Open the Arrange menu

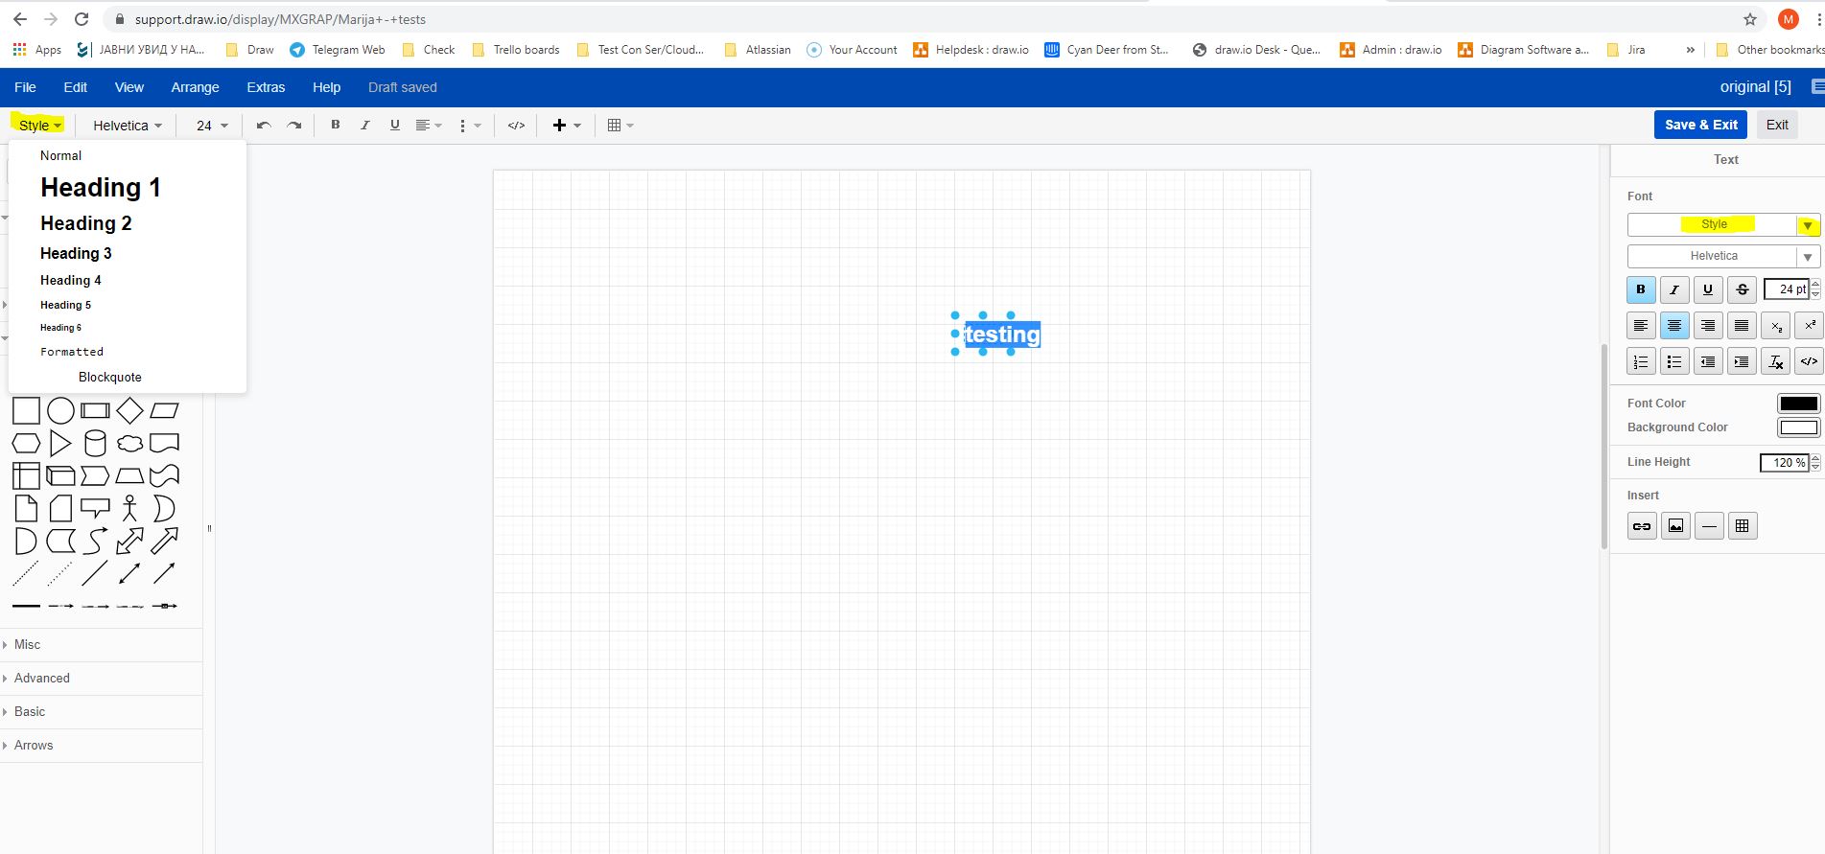196,87
